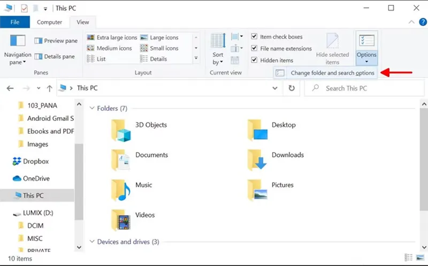
Task: Click navigation pane scrollbar up arrow
Action: (x=79, y=104)
